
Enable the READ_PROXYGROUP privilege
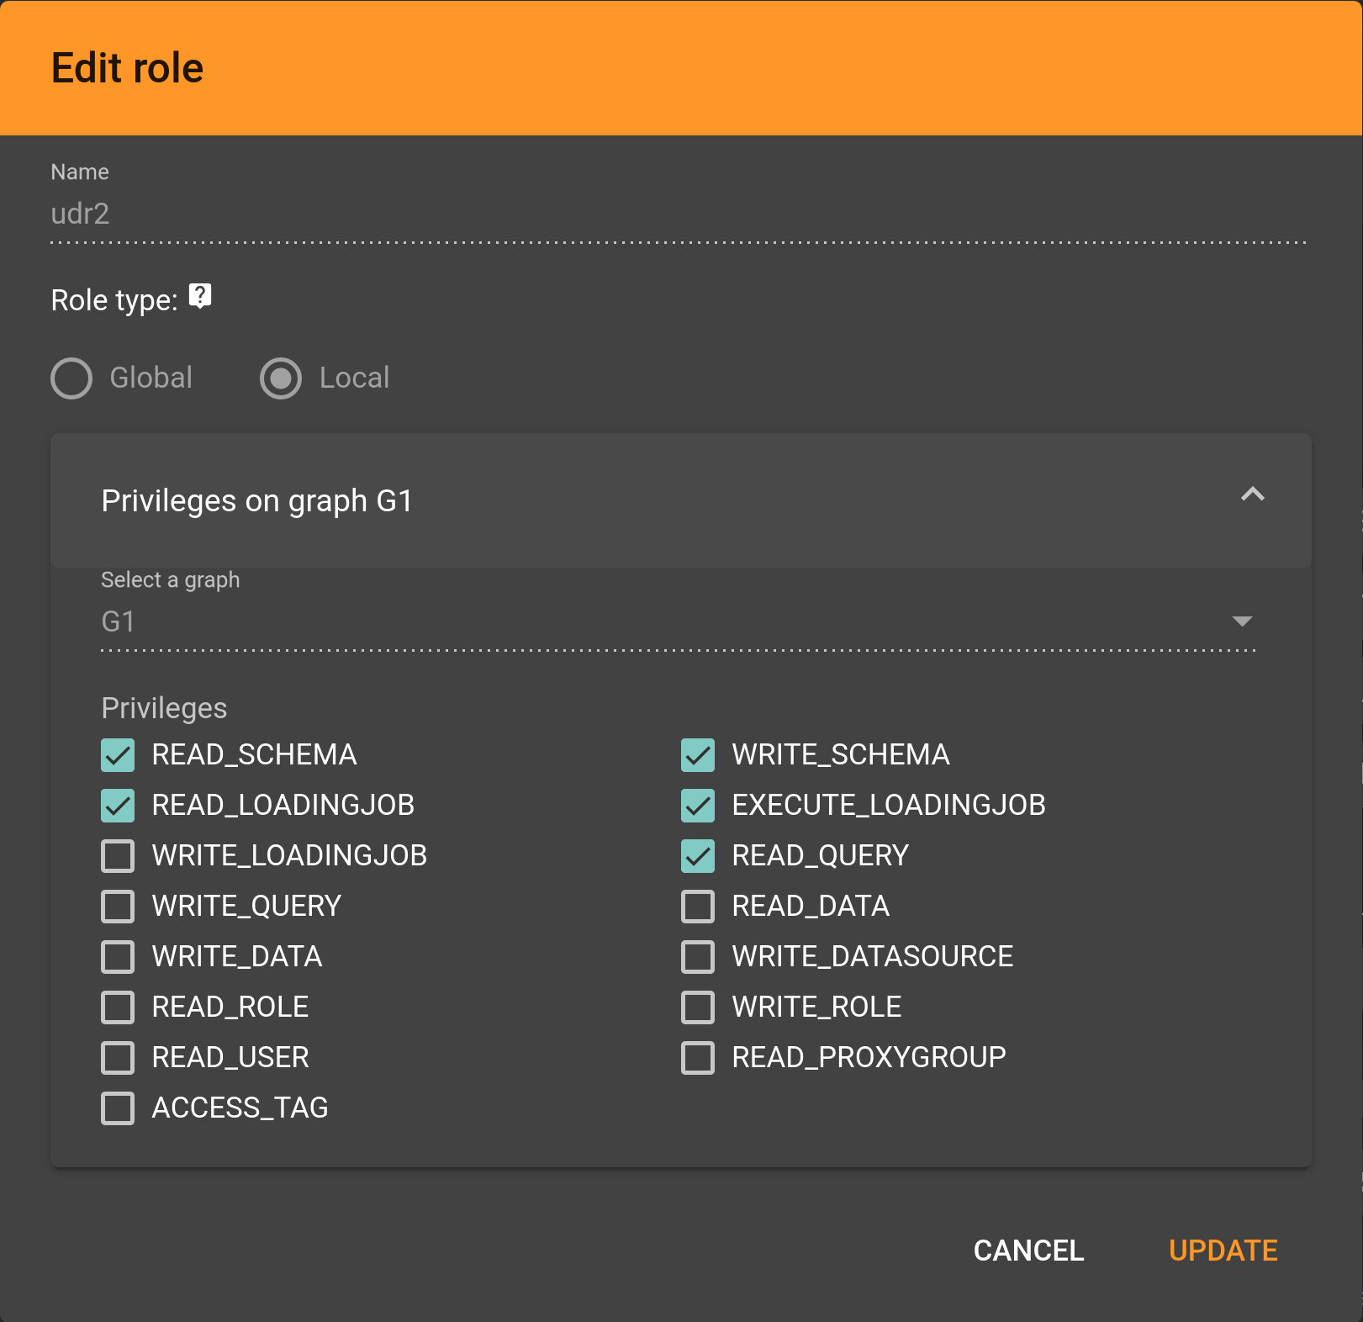pos(698,1058)
